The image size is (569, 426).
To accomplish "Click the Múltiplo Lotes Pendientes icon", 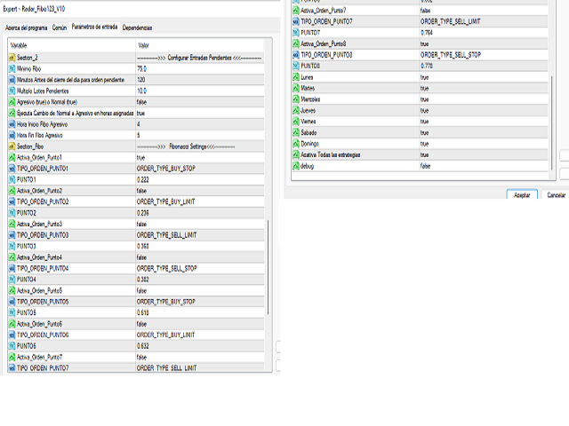I will point(12,91).
